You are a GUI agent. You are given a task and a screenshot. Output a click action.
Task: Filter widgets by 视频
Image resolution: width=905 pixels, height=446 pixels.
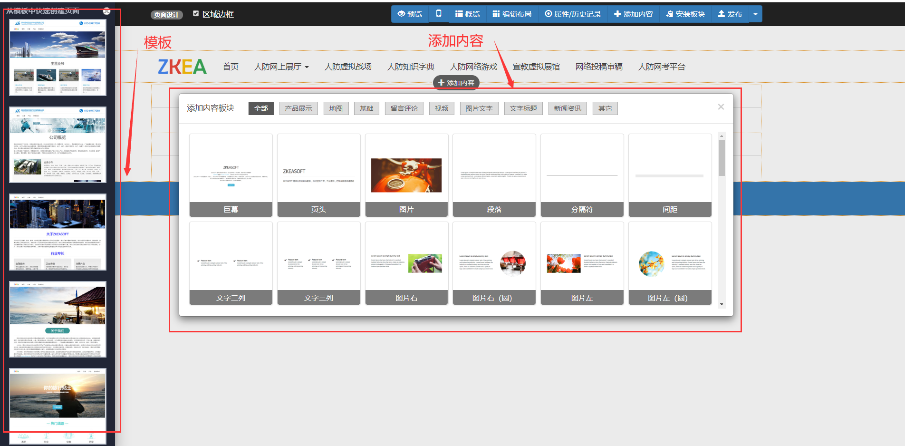442,108
